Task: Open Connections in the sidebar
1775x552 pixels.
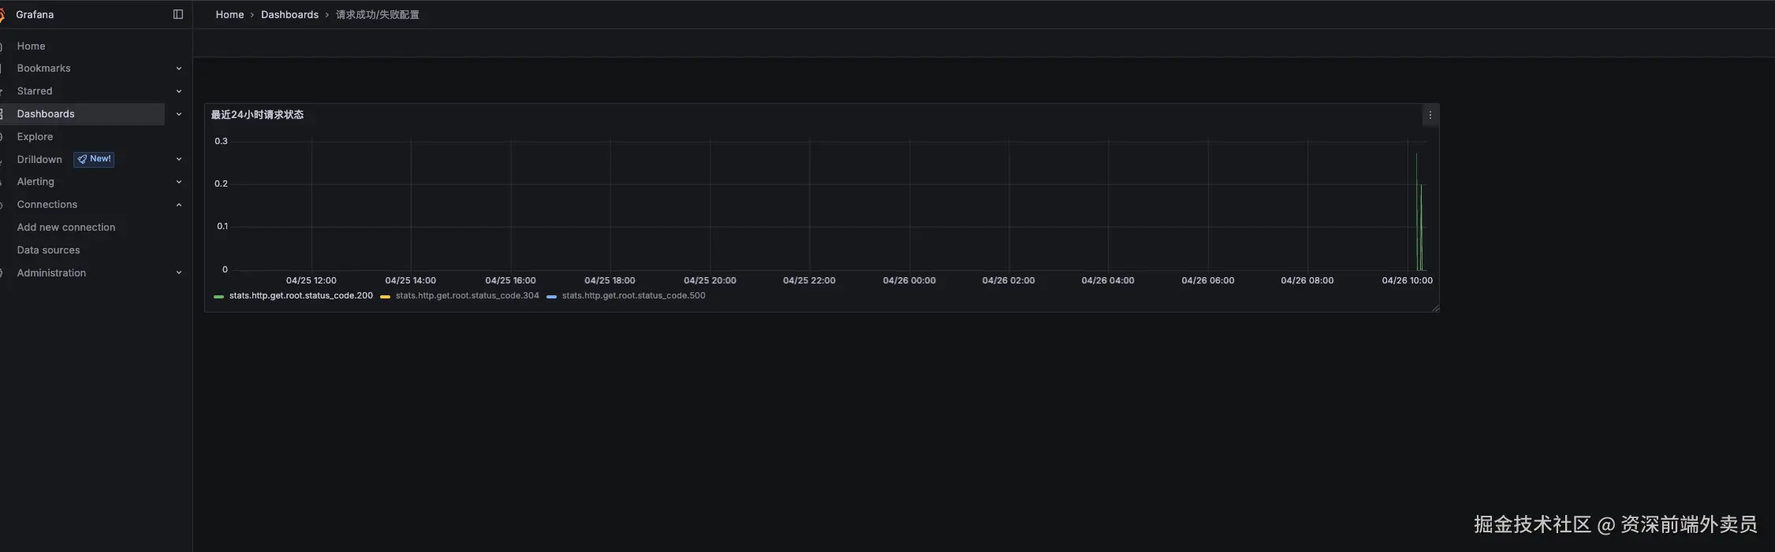Action: tap(47, 205)
